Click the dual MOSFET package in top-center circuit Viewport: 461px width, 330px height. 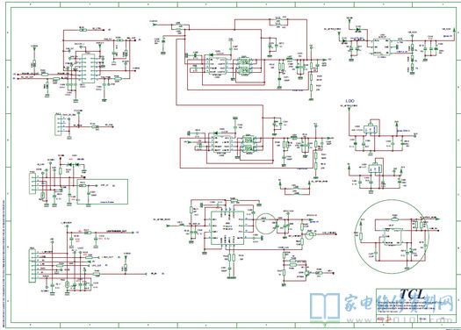(243, 66)
